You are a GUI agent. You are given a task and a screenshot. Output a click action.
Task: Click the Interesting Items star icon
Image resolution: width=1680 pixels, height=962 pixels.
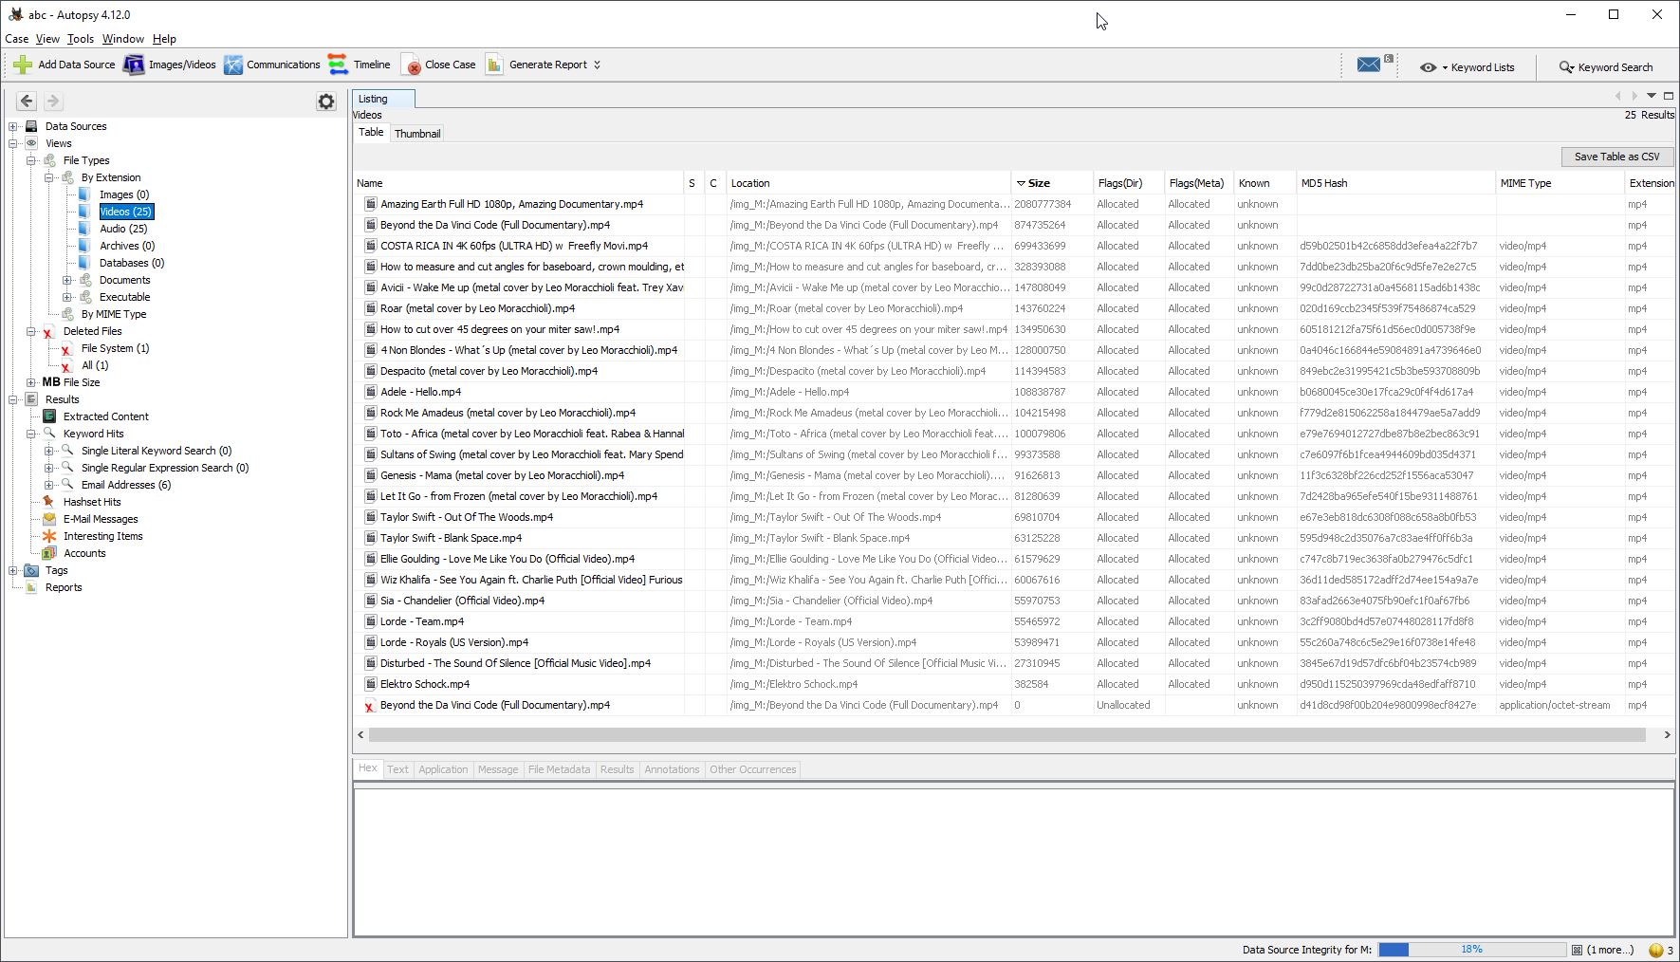click(x=49, y=536)
